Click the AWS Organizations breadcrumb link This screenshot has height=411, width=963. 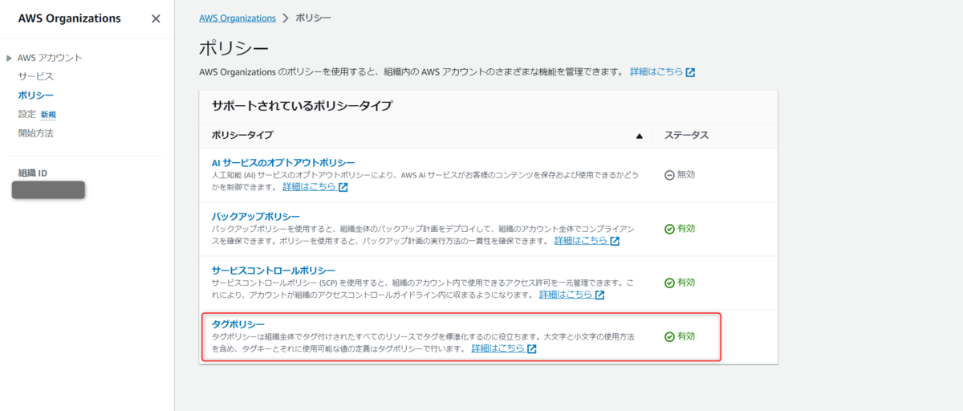tap(238, 17)
